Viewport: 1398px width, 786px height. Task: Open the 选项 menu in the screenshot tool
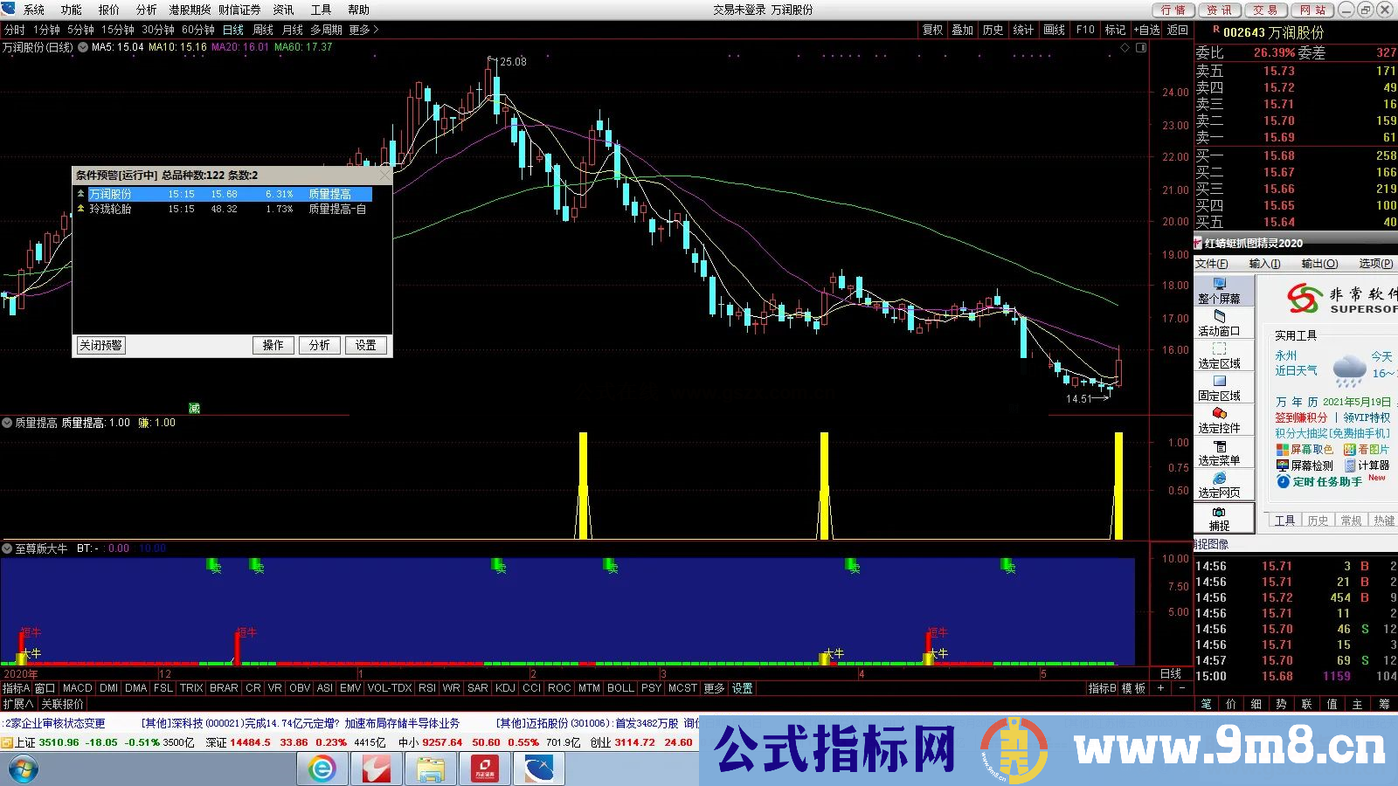point(1374,264)
